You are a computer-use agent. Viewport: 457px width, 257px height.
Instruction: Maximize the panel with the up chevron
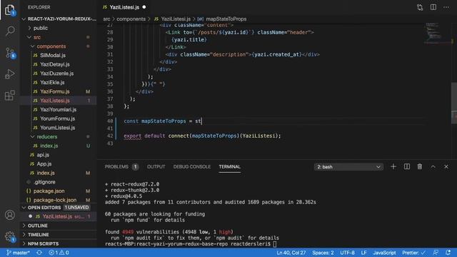click(x=433, y=166)
